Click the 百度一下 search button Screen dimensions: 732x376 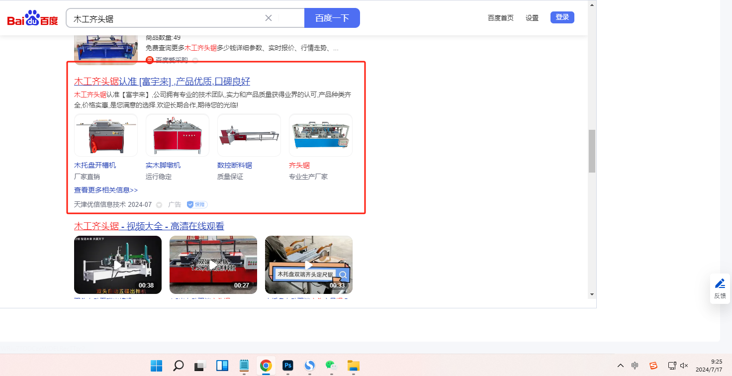(332, 18)
